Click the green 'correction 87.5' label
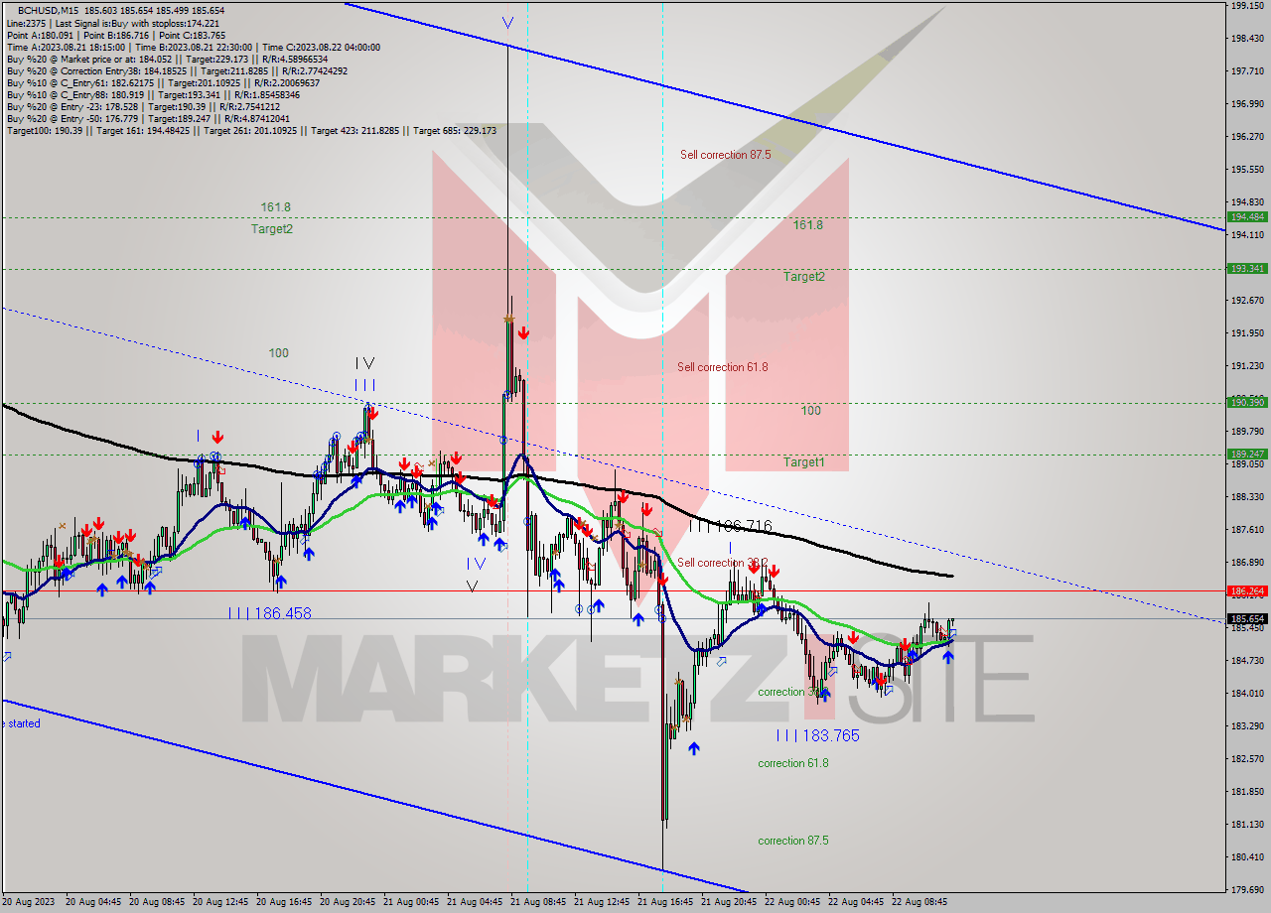The height and width of the screenshot is (913, 1271). coord(793,841)
